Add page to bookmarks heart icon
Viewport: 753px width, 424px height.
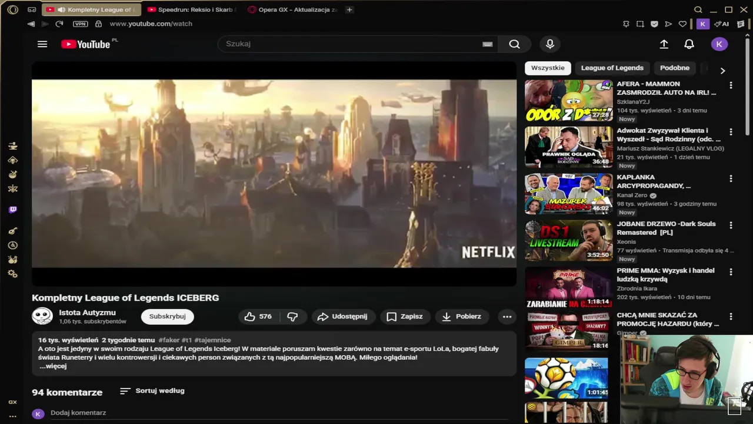[x=682, y=24]
